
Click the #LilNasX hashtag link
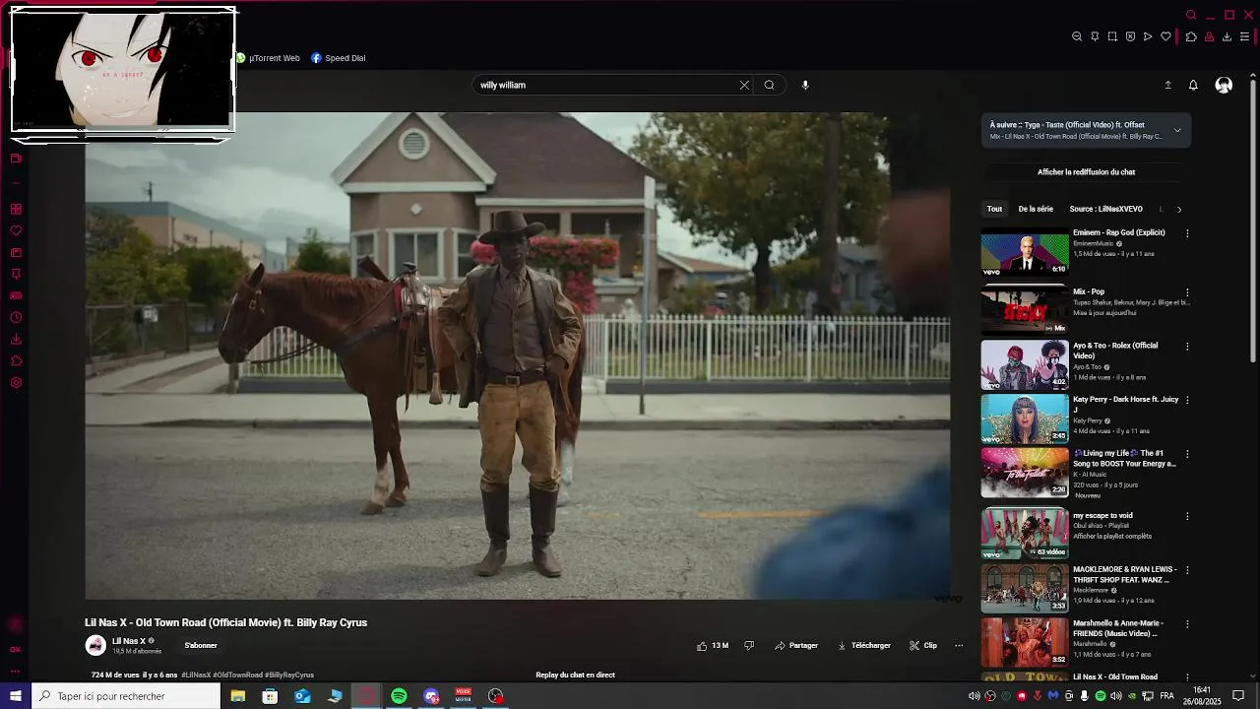coord(196,676)
